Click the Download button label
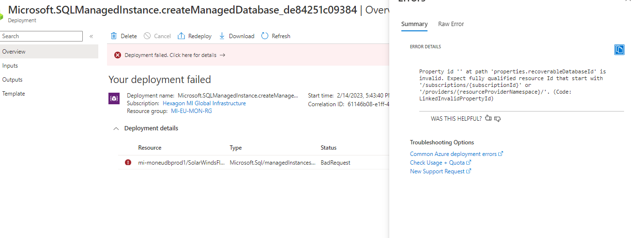 [x=242, y=36]
